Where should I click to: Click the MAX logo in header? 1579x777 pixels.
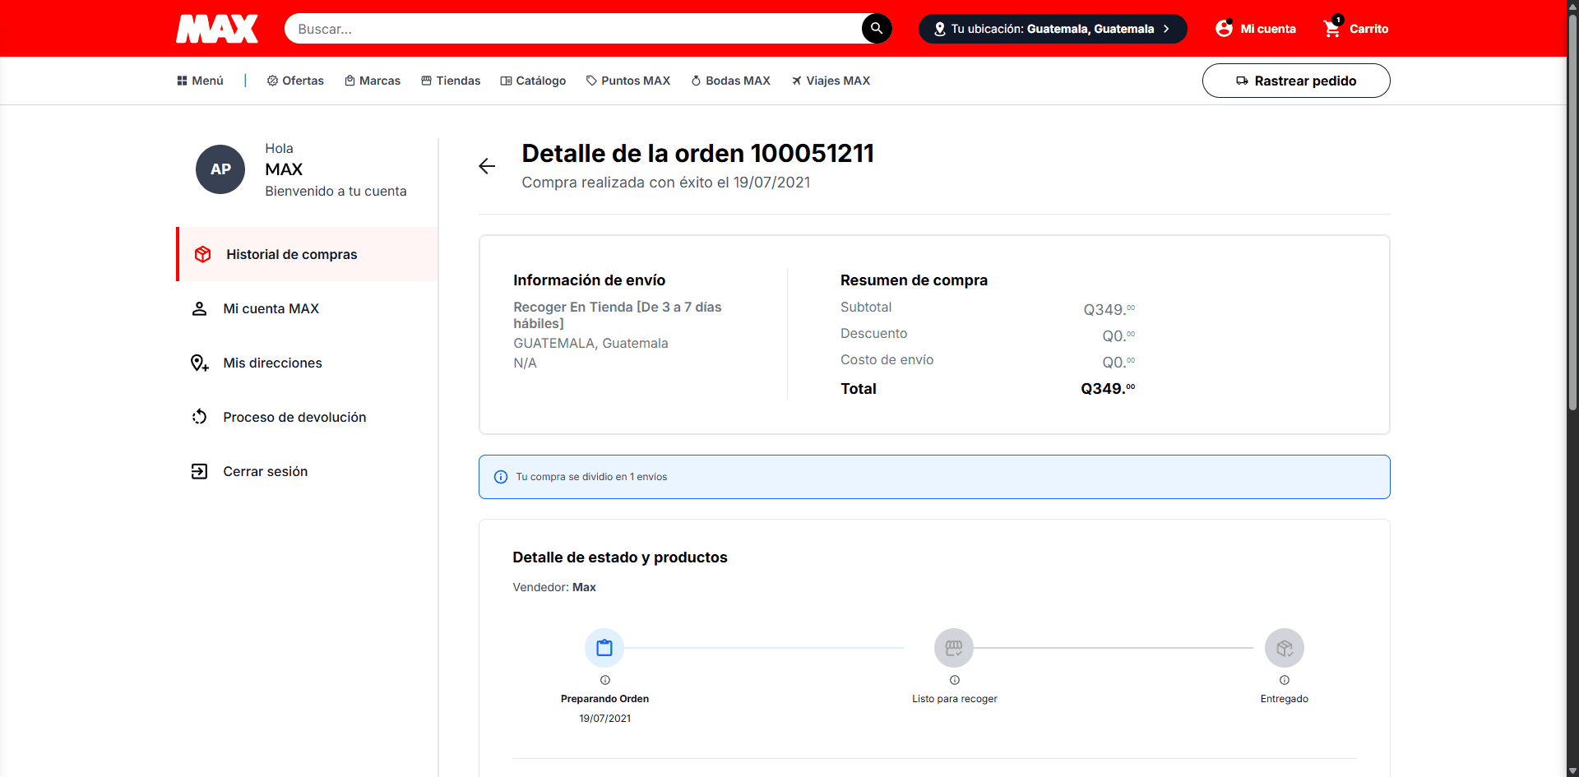click(217, 29)
